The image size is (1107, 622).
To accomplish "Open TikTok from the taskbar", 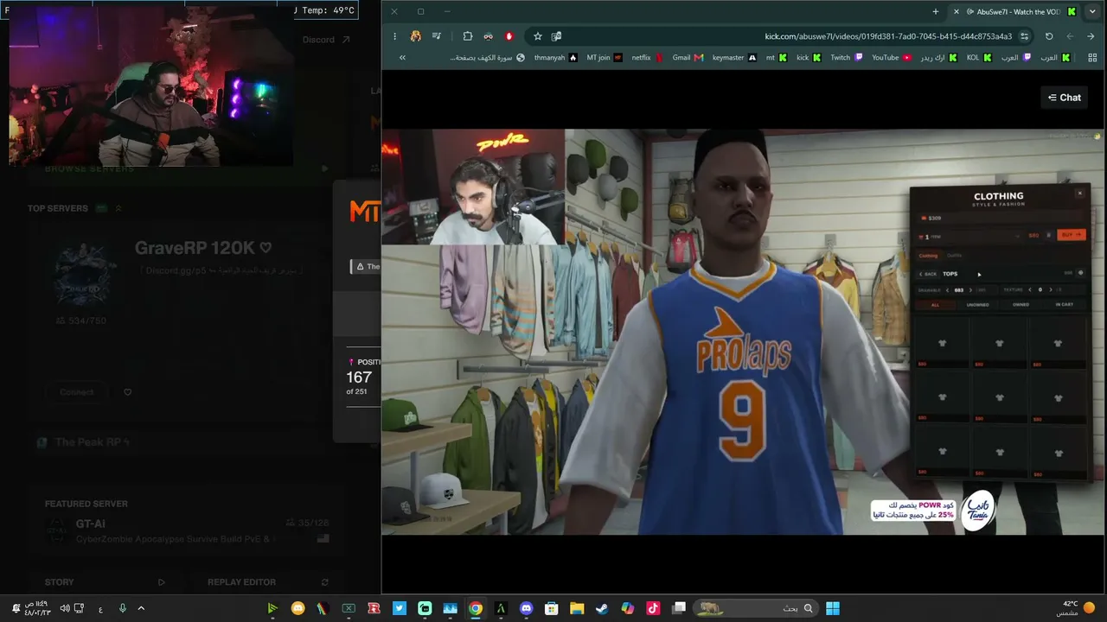I will (653, 608).
